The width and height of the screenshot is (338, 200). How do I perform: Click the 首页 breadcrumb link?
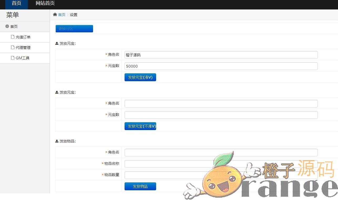click(62, 15)
